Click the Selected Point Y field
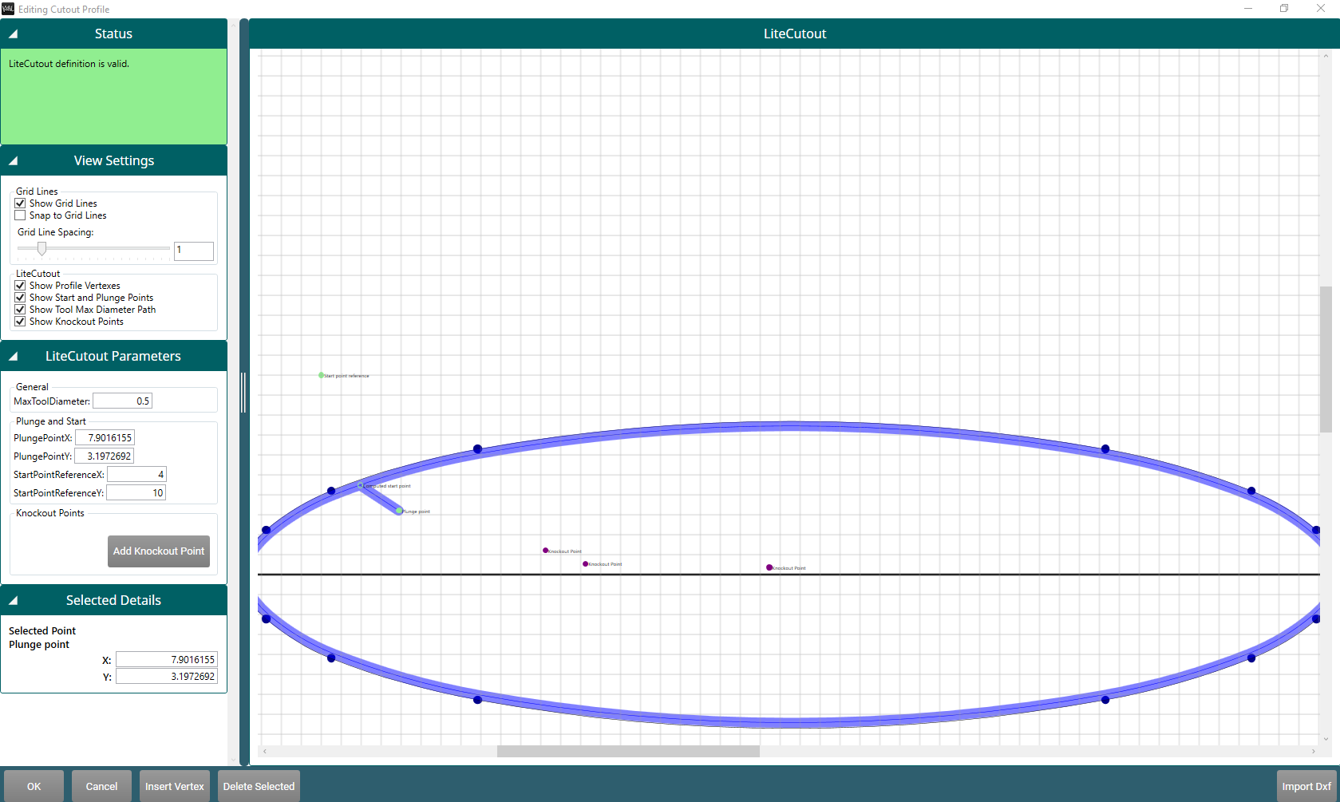The image size is (1340, 802). click(167, 677)
